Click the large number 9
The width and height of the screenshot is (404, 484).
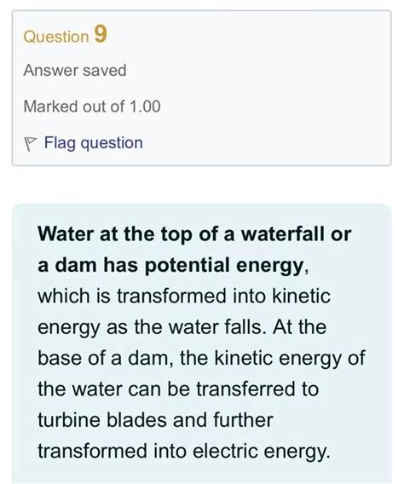tap(101, 34)
